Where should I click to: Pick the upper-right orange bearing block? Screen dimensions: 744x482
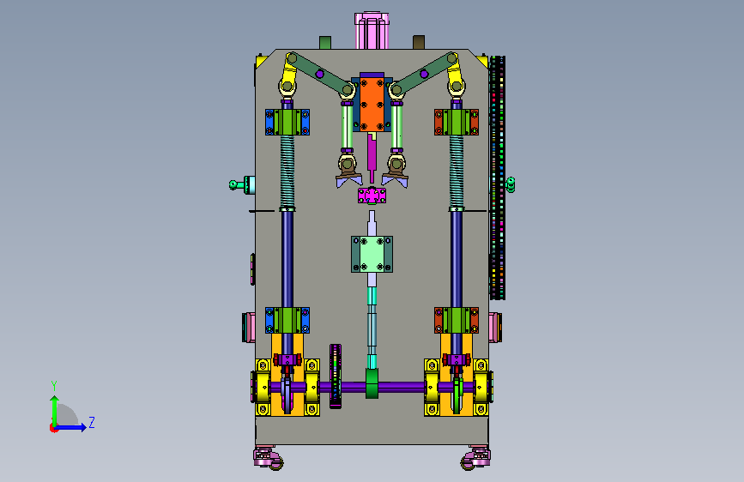pyautogui.click(x=457, y=122)
